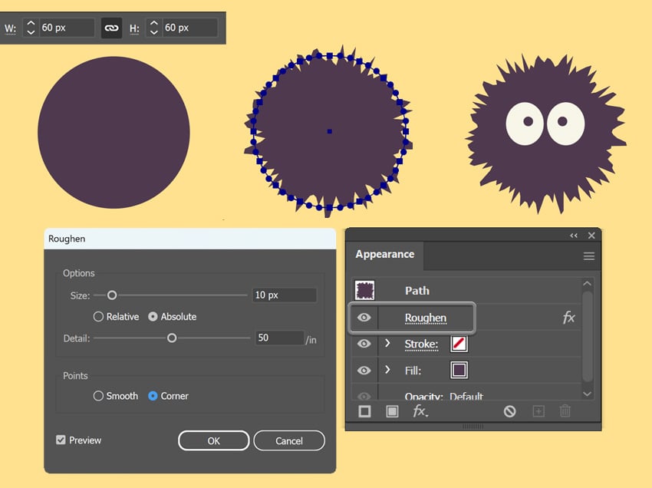The height and width of the screenshot is (488, 652).
Task: Click Add New Stroke icon in Appearance panel
Action: [x=364, y=411]
